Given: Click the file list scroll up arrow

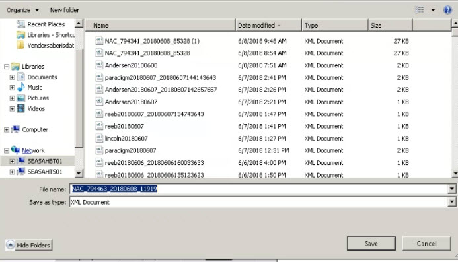Looking at the screenshot, I should [x=455, y=24].
